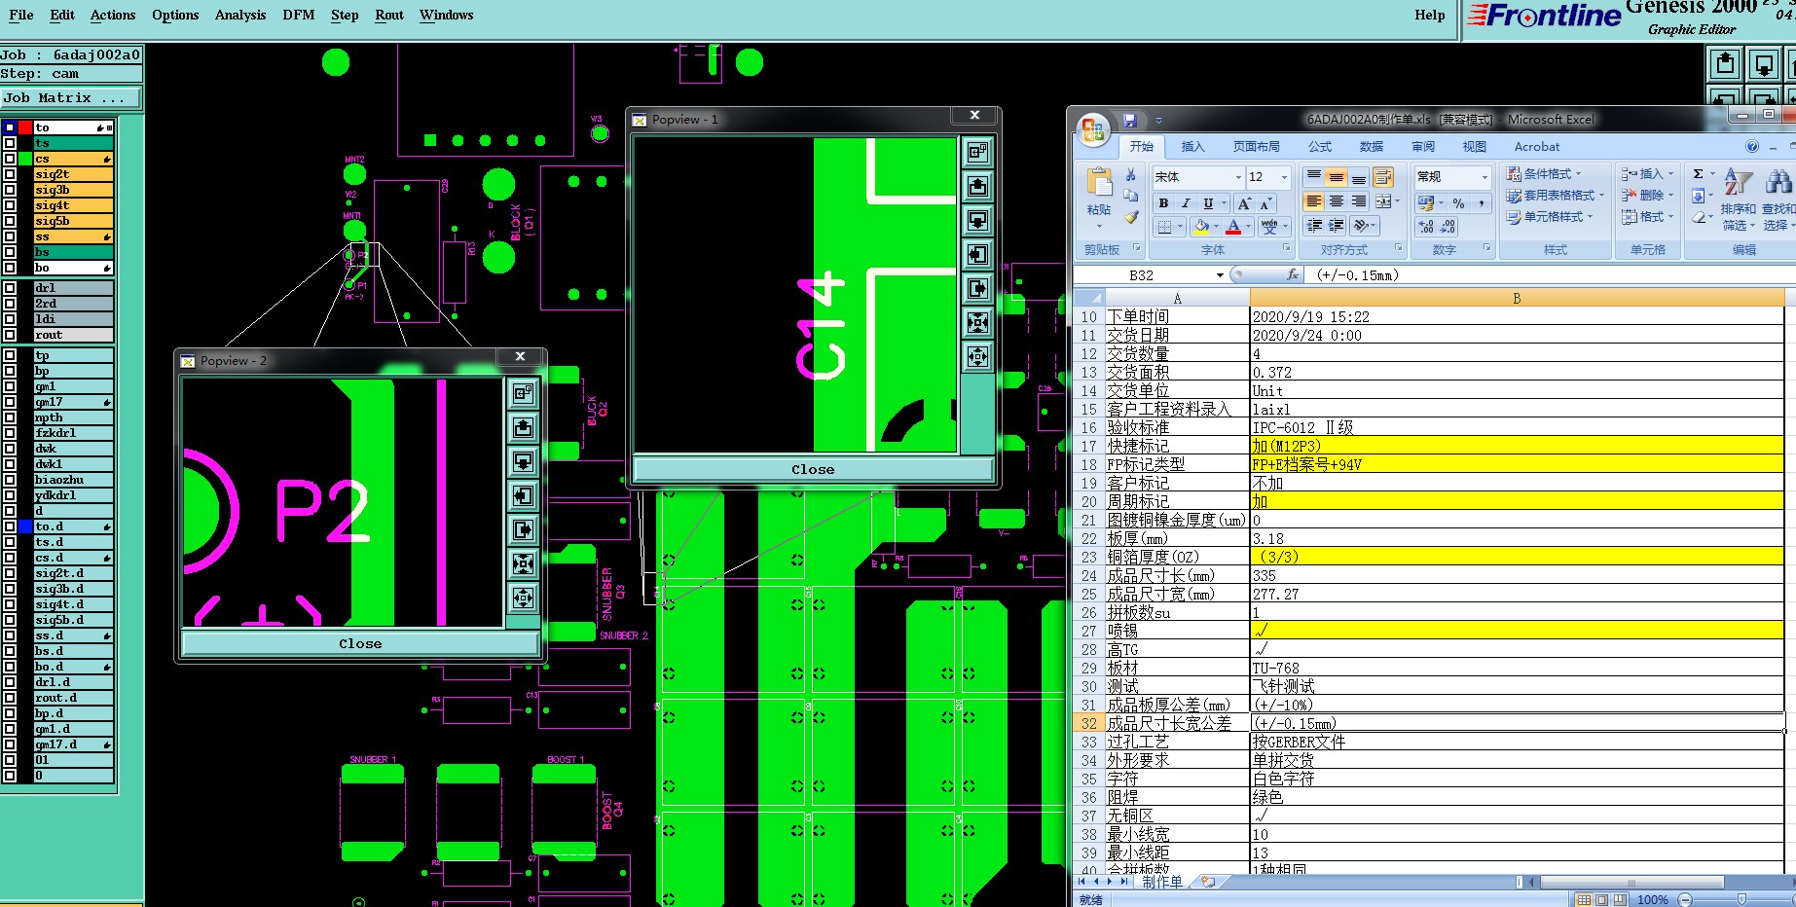Open the Genesis Help menu

pos(1429,16)
